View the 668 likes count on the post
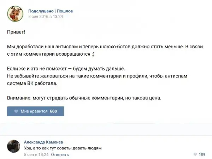Screen dimensions: 212x159 pos(53,111)
